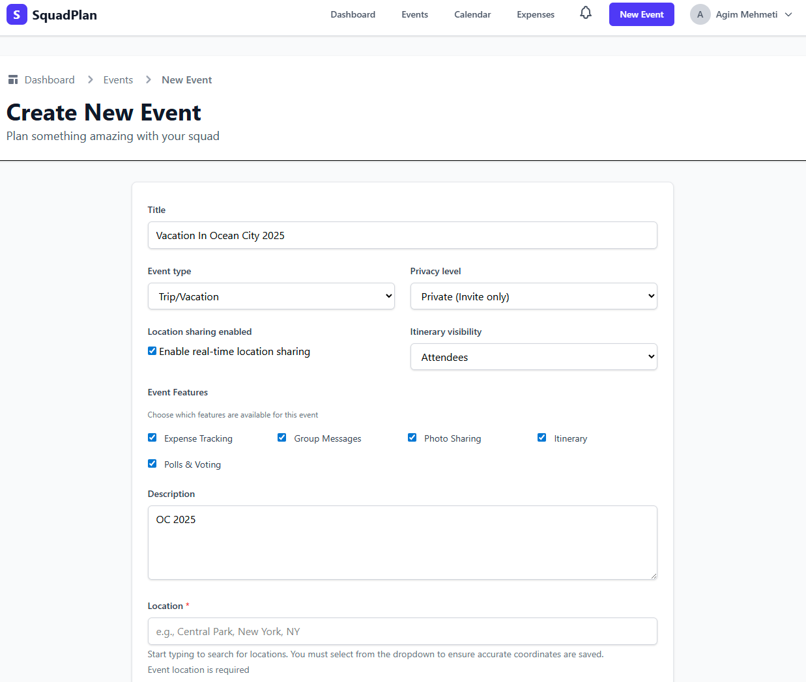The image size is (806, 682).
Task: Open the Event type dropdown
Action: click(x=271, y=296)
